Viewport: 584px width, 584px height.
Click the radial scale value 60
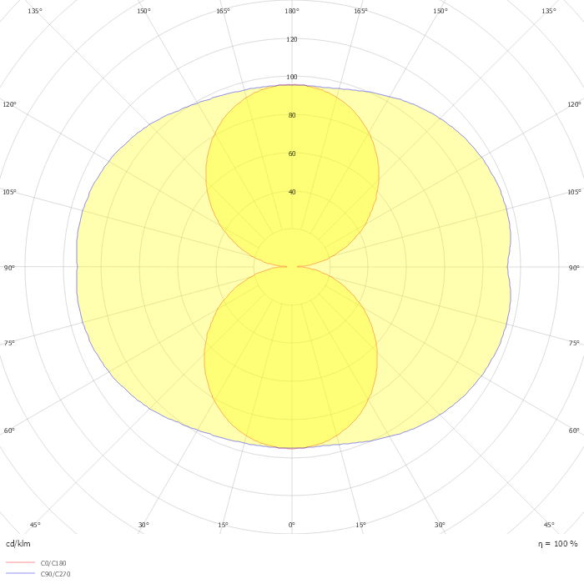point(292,154)
